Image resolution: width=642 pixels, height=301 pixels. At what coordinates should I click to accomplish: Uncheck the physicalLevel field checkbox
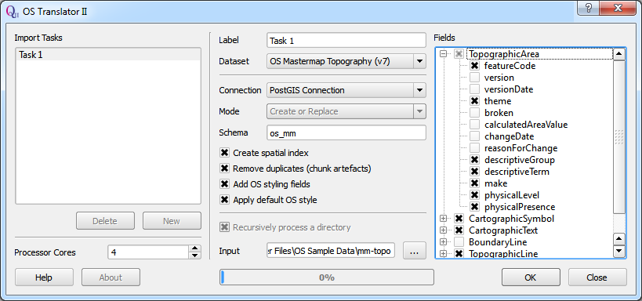coord(474,195)
